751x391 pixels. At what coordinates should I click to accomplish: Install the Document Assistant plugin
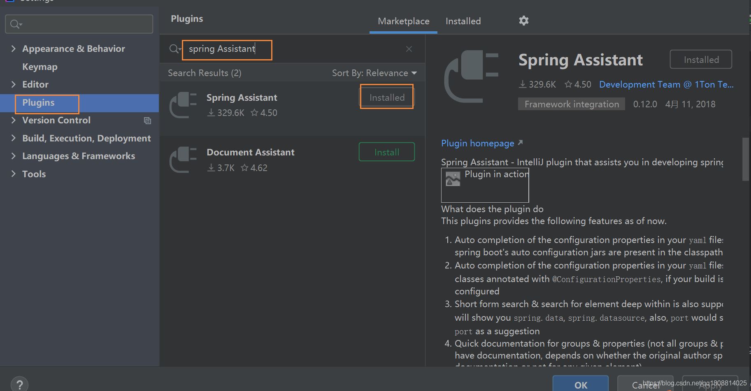tap(386, 151)
